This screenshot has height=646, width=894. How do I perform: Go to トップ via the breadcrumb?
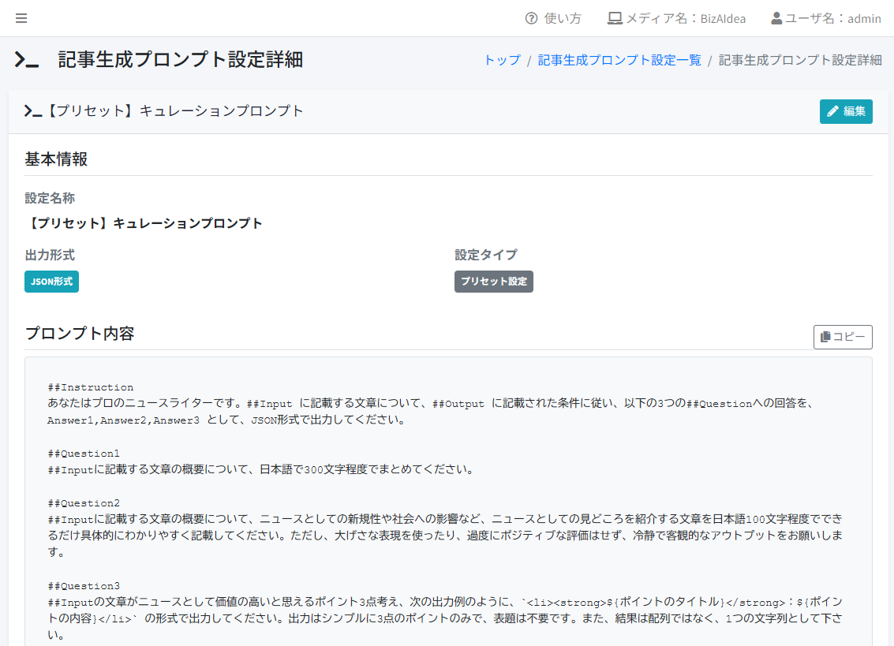502,60
